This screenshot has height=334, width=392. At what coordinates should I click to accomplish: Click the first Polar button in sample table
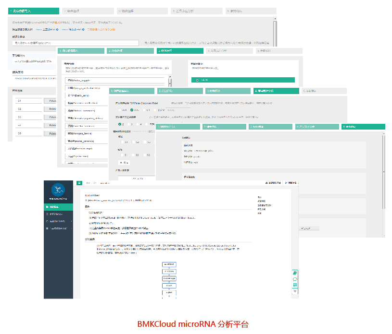pos(51,101)
